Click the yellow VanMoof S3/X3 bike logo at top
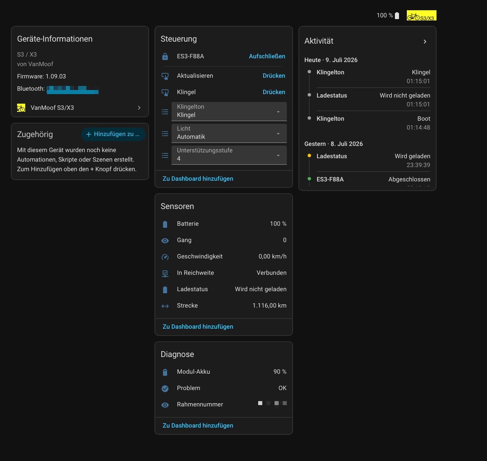 coord(422,16)
